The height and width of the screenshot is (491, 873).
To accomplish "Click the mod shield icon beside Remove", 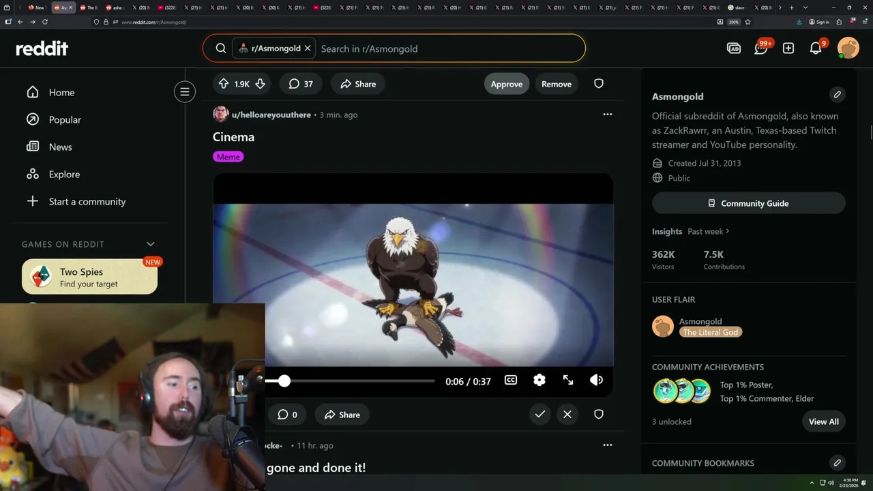I will 599,84.
